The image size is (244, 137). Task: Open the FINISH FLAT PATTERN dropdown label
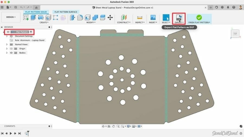point(199,22)
